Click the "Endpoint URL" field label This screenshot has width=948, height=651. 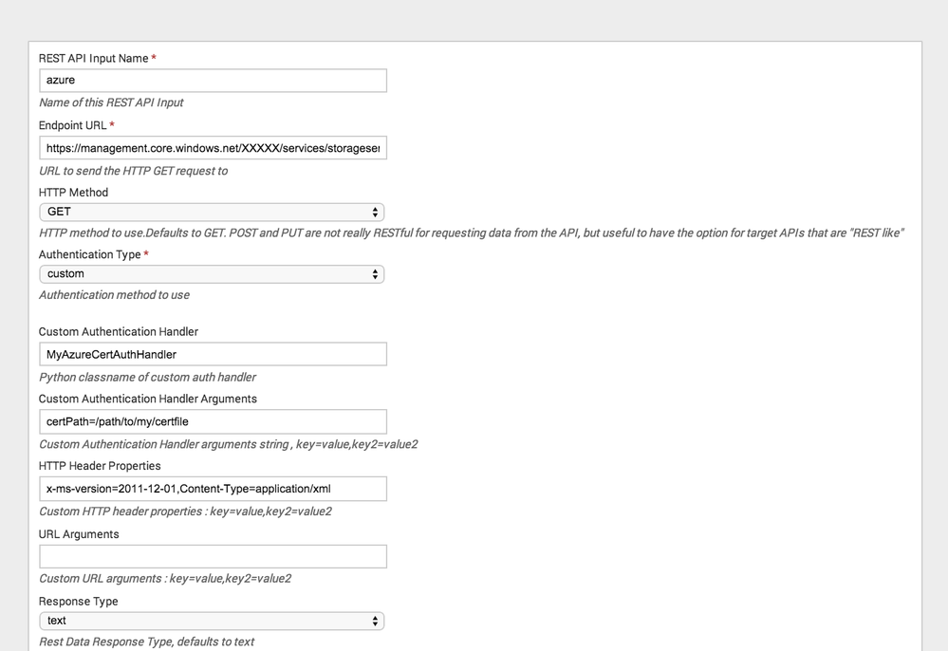[x=72, y=126]
